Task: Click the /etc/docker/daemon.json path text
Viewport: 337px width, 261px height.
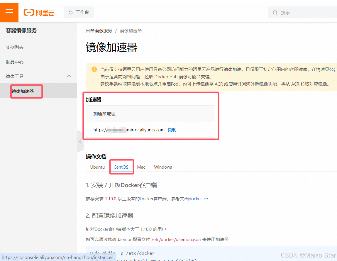Action: pyautogui.click(x=176, y=240)
